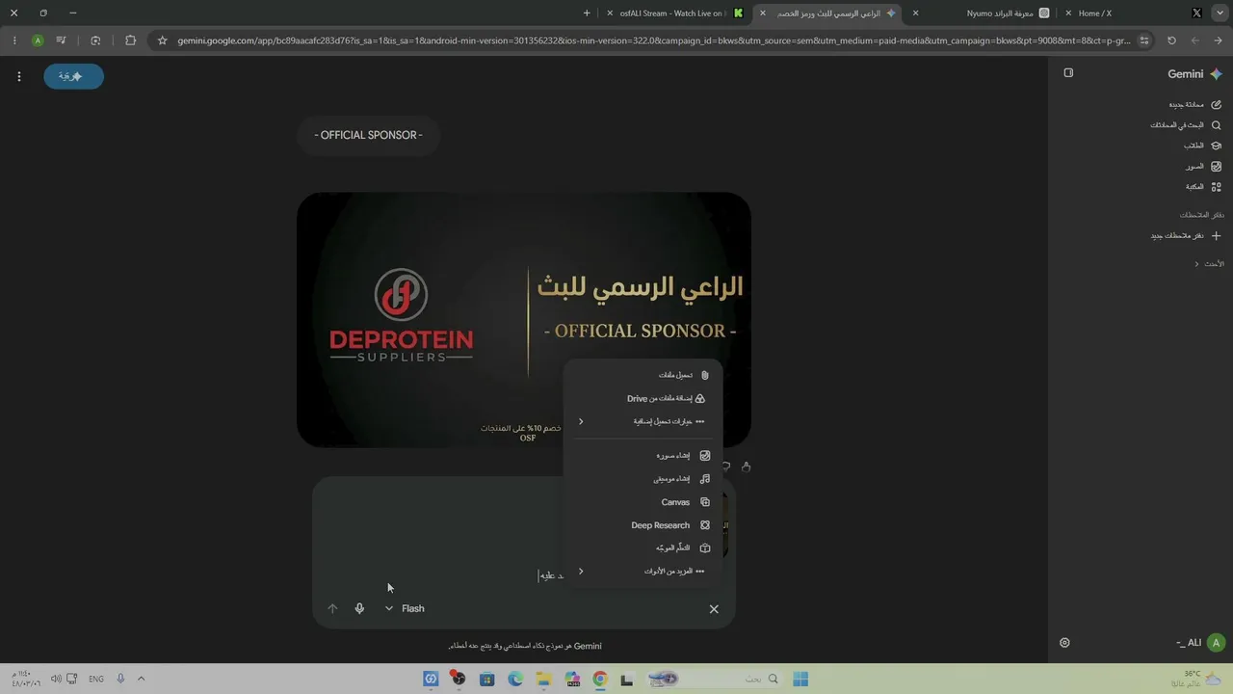Open the three-dot menu beside the upgrade button
The height and width of the screenshot is (694, 1233).
click(18, 76)
